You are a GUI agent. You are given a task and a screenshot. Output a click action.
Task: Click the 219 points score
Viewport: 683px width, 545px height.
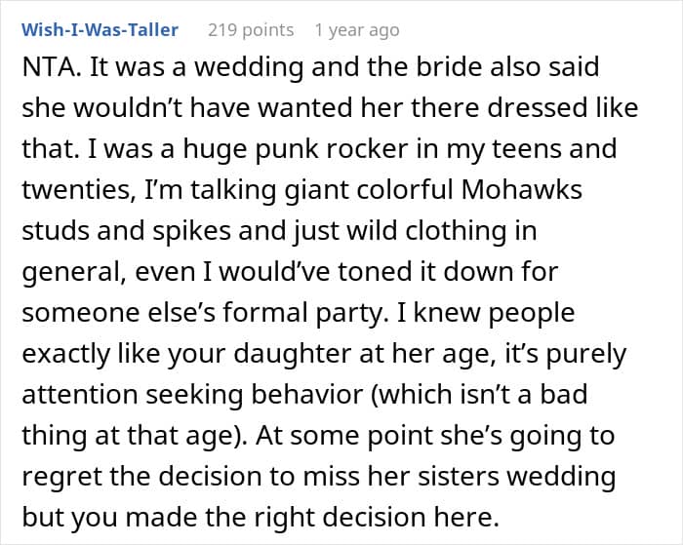coord(251,30)
